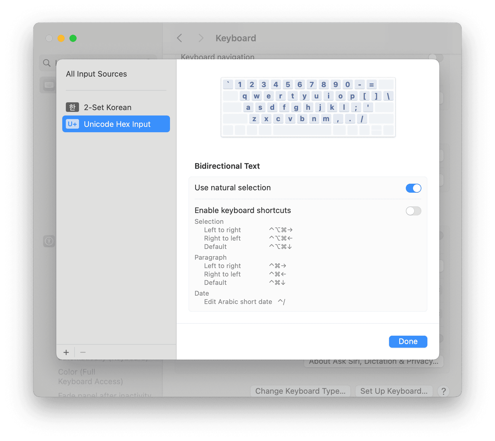
Task: Click the question mark help button
Action: coord(444,391)
